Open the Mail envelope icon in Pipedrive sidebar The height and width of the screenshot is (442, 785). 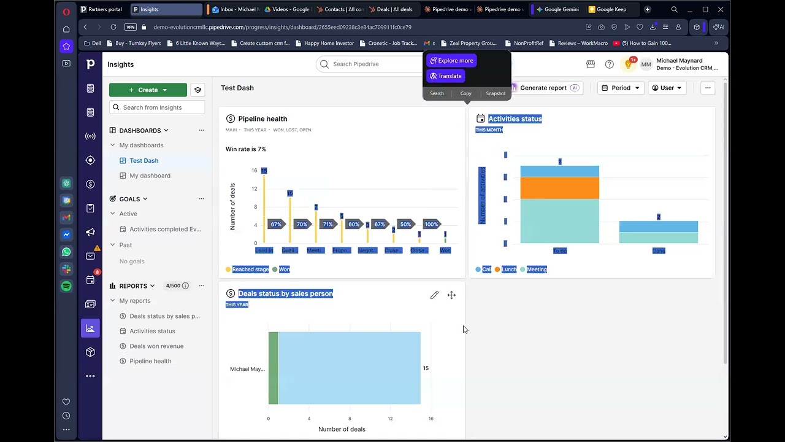[x=90, y=256]
